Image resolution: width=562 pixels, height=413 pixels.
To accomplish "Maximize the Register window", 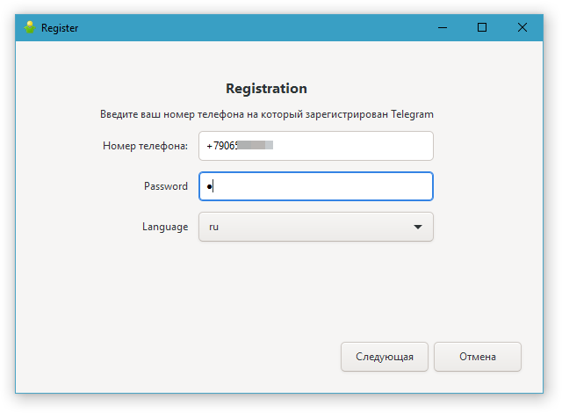I will (x=482, y=27).
